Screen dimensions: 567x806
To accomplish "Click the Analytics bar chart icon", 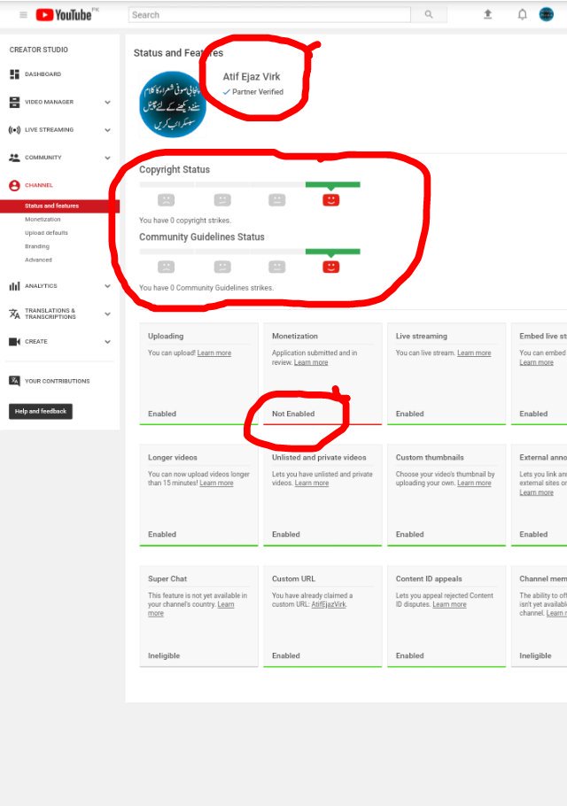I will (14, 286).
